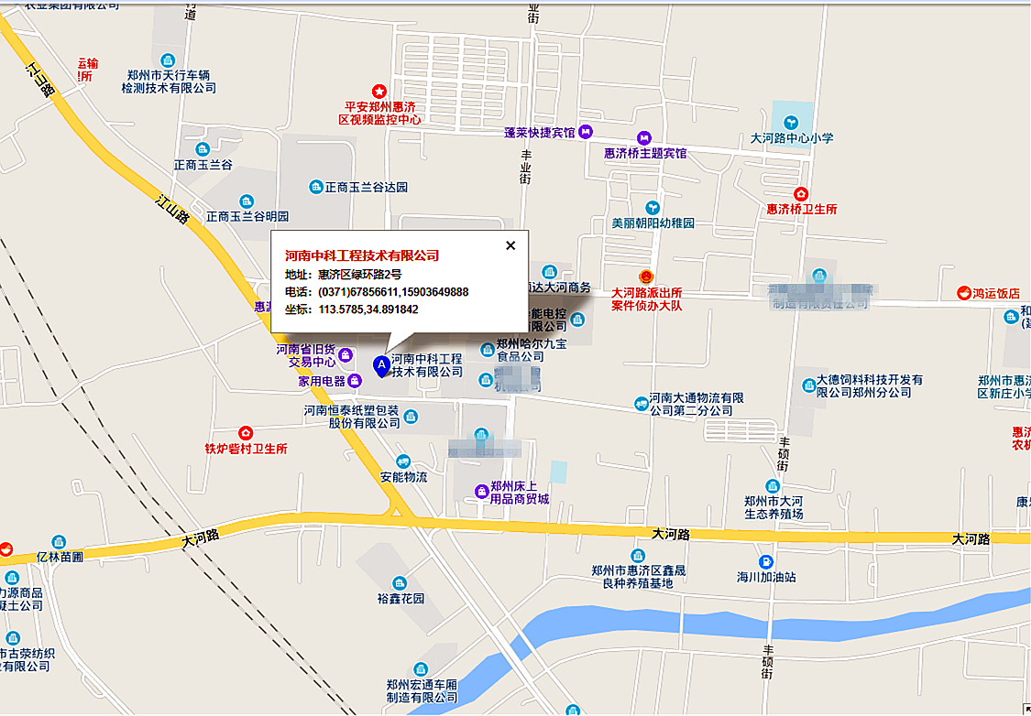The image size is (1031, 716).
Task: Click the 丰业街 street label below 蓬莱快捷宾馆
Action: (525, 167)
